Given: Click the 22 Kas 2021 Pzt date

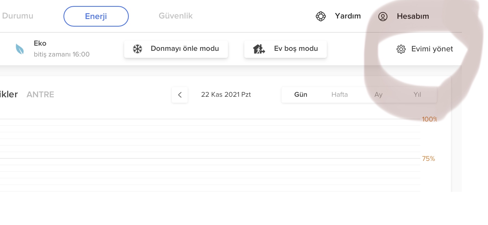Looking at the screenshot, I should pos(226,95).
